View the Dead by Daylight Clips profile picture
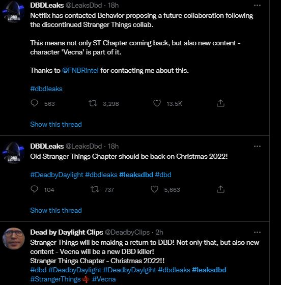Viewport: 281px width, 285px height. (x=14, y=239)
